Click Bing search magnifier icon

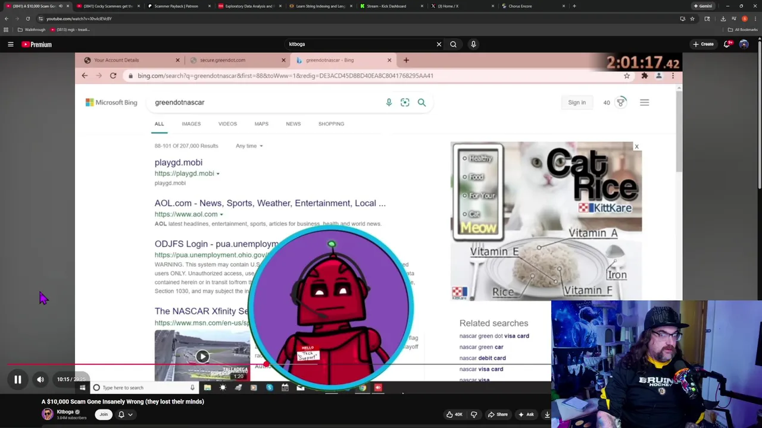click(x=421, y=102)
